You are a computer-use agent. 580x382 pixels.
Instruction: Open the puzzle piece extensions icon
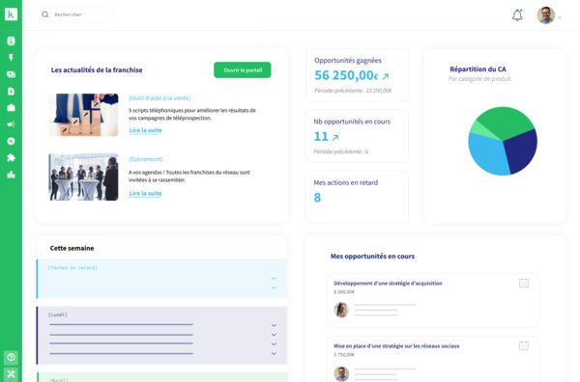coord(11,157)
